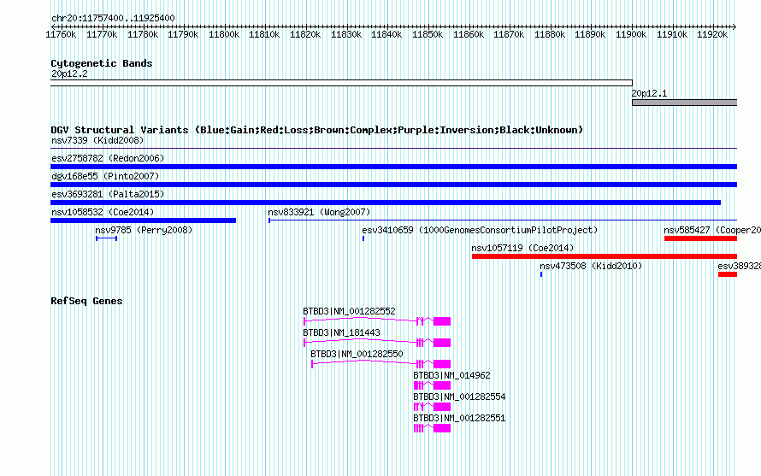This screenshot has width=761, height=476.
Task: Click the 11920k ruler tick label
Action: [x=712, y=34]
